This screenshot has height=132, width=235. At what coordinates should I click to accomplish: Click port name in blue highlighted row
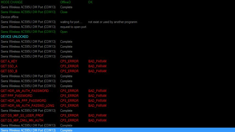click(28, 130)
